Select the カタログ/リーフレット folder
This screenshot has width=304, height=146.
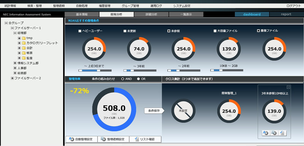[40, 43]
